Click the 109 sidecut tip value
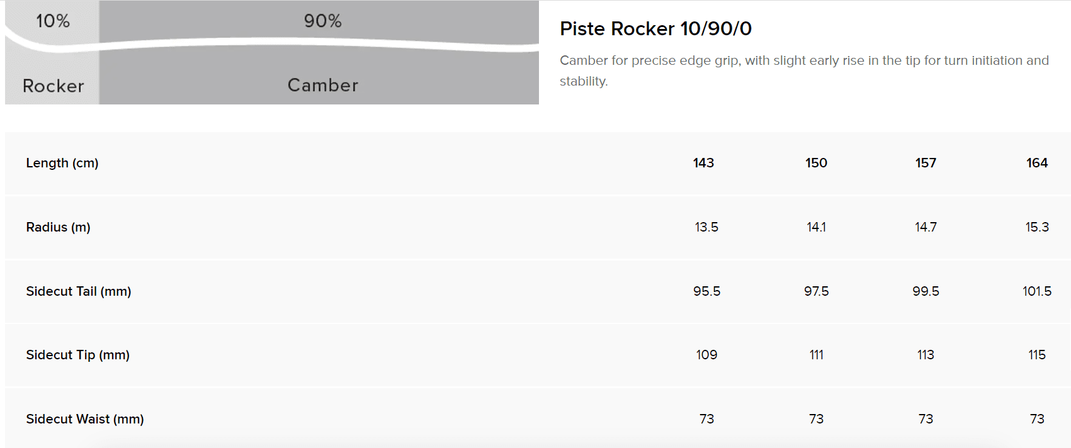This screenshot has height=448, width=1071. pyautogui.click(x=706, y=355)
